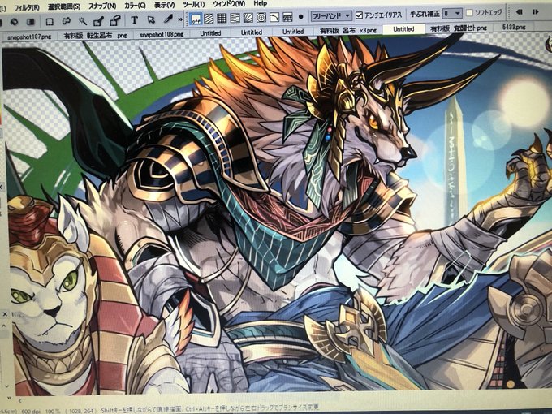Open the ツール(T) menu
Viewport: 552px width, 414px height.
point(194,5)
